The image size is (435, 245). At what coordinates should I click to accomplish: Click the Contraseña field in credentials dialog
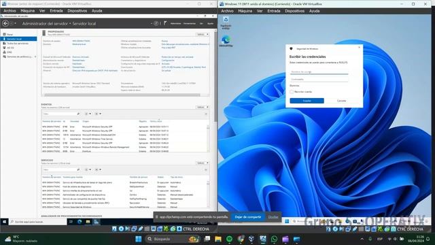click(x=319, y=80)
